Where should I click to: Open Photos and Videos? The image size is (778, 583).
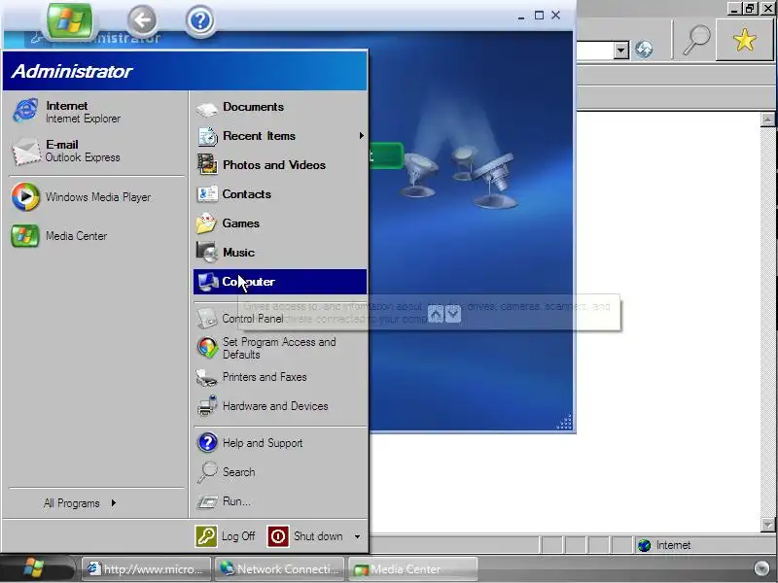point(280,165)
